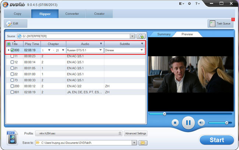Click the JA, EN, DE, ES audio cell
Viewport: 239px width, 150px height.
tap(85, 92)
